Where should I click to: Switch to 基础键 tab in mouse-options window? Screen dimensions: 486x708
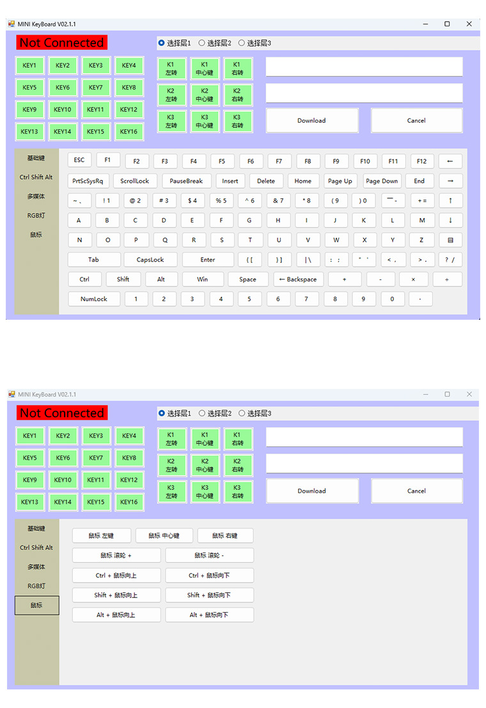36,528
